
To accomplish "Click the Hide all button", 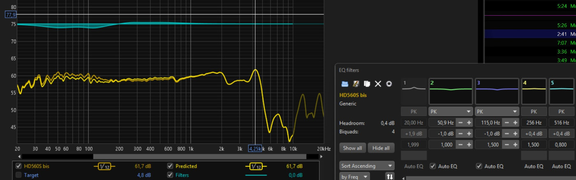I will [381, 148].
